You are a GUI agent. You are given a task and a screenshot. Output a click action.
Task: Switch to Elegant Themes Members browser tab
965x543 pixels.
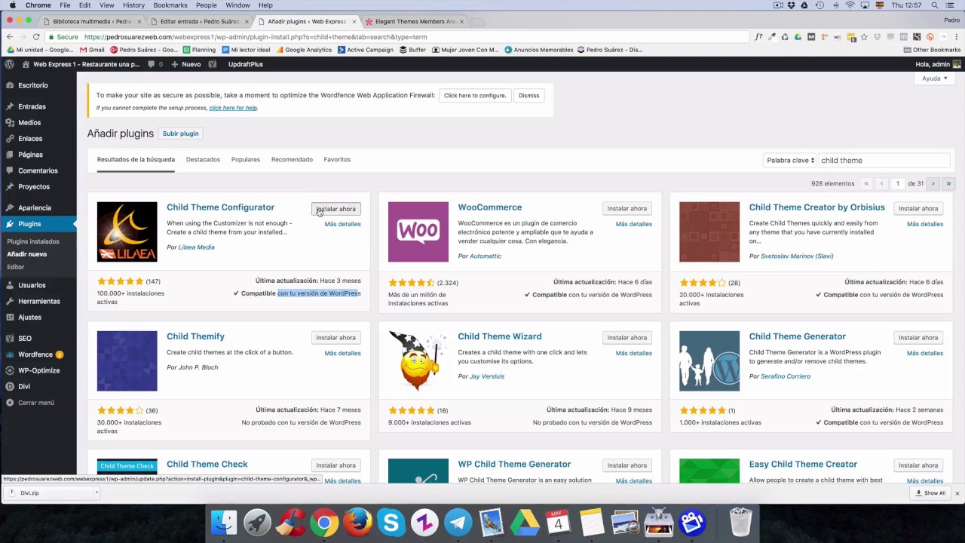(415, 21)
